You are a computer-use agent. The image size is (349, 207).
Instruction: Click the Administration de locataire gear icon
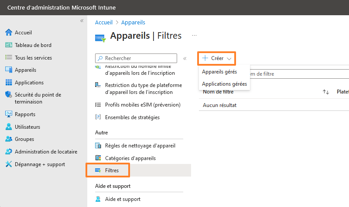tap(9, 151)
